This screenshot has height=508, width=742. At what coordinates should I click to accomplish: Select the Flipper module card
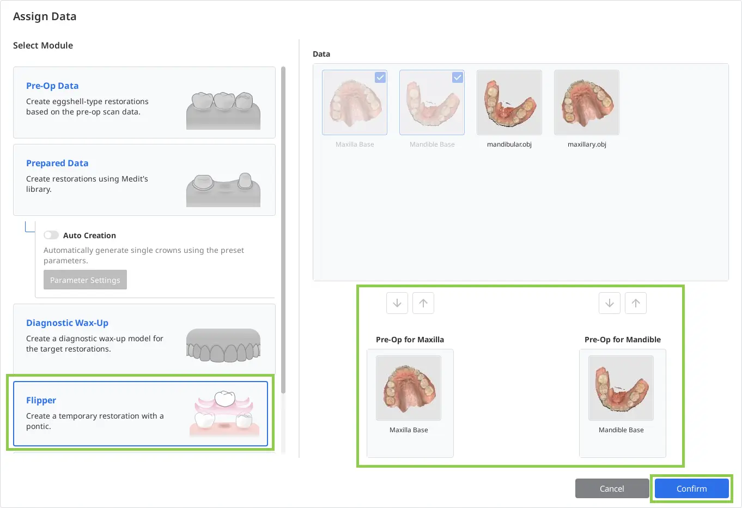point(141,414)
